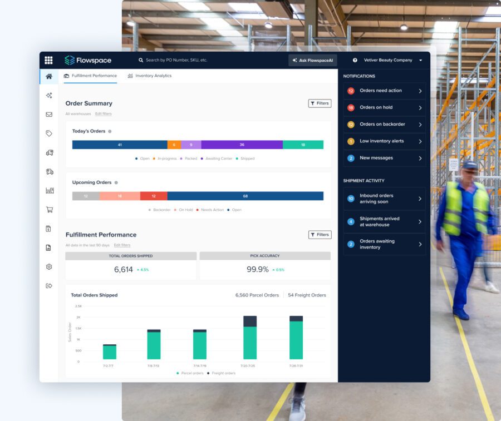Viewport: 501px width, 421px height.
Task: Open the warehouse icon in sidebar
Action: coord(49,191)
